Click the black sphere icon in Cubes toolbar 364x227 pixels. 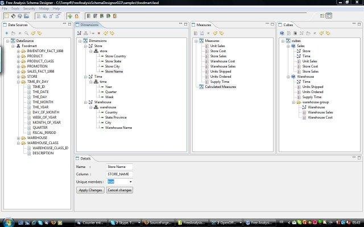295,33
